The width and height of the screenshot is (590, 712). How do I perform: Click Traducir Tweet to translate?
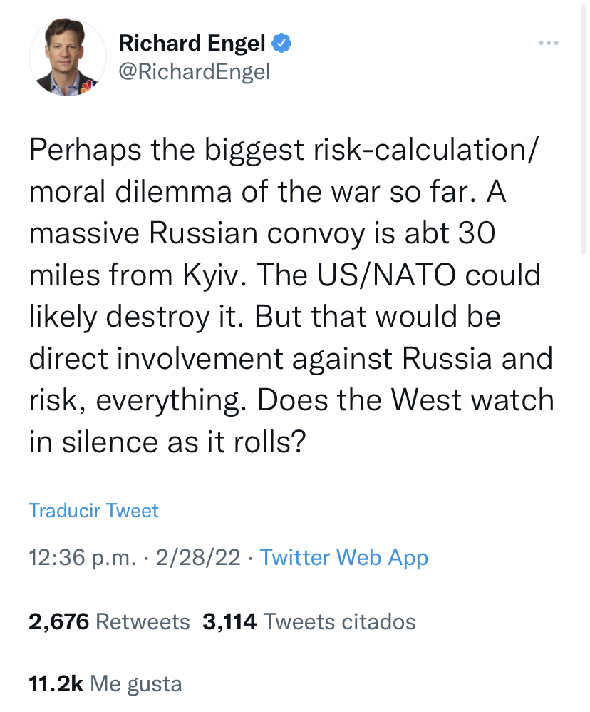pos(93,510)
